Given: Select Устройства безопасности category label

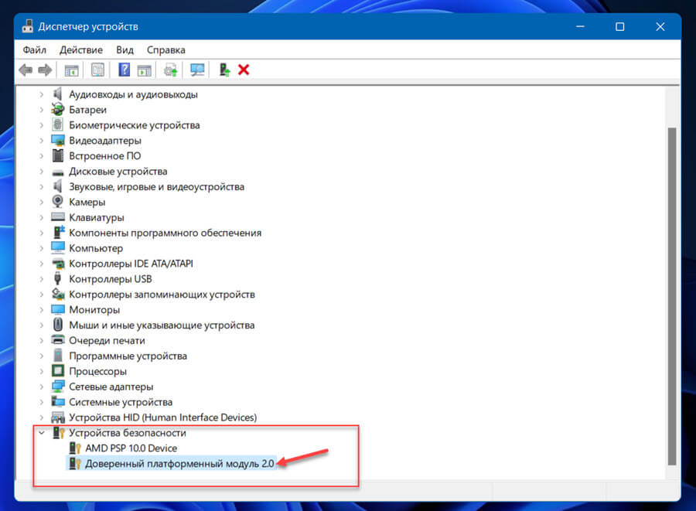Looking at the screenshot, I should click(x=127, y=432).
